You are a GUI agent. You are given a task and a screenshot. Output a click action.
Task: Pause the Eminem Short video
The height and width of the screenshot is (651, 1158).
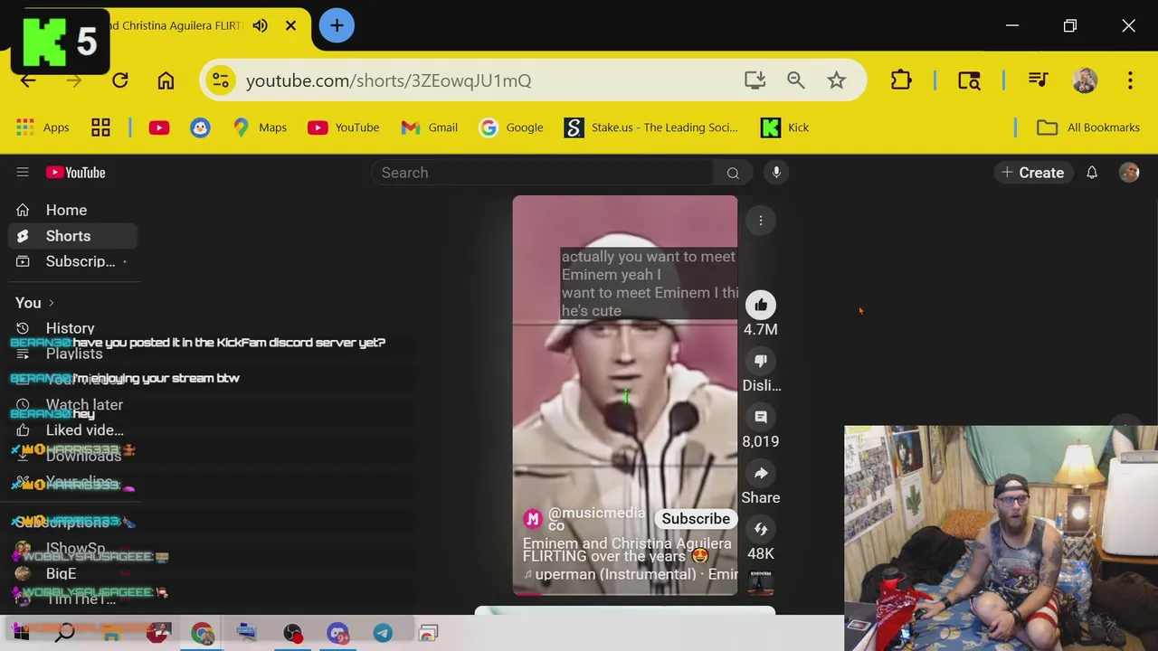624,395
